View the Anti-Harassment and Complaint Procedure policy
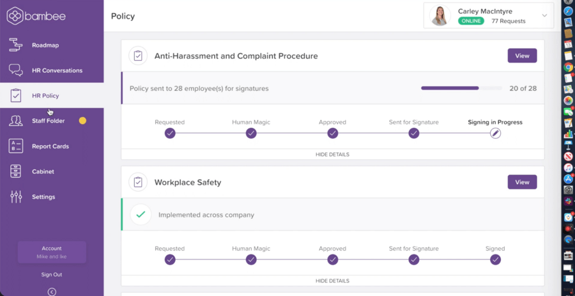575x296 pixels. click(522, 56)
